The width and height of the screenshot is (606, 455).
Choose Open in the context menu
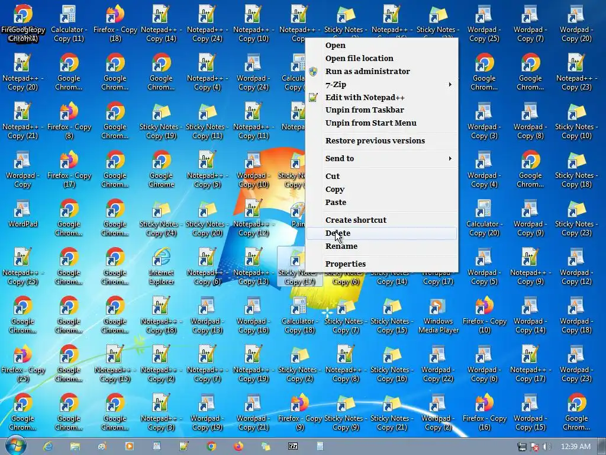click(x=382, y=45)
